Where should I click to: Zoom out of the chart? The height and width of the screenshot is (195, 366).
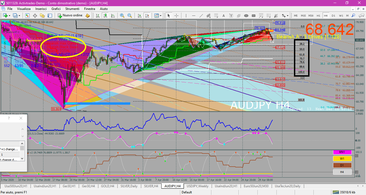point(129,16)
